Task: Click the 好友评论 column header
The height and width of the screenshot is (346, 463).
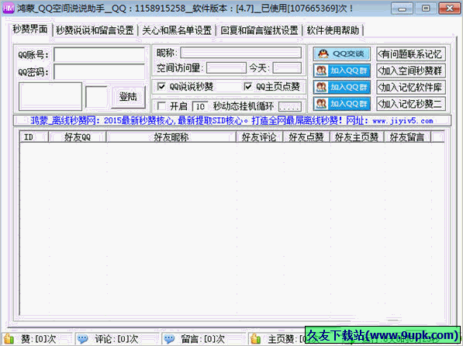Action: 259,137
